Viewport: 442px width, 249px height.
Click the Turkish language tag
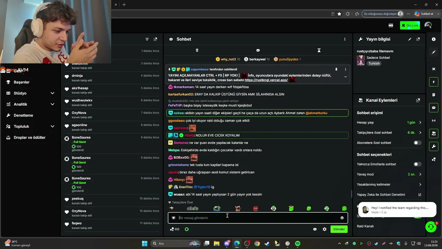tap(374, 64)
